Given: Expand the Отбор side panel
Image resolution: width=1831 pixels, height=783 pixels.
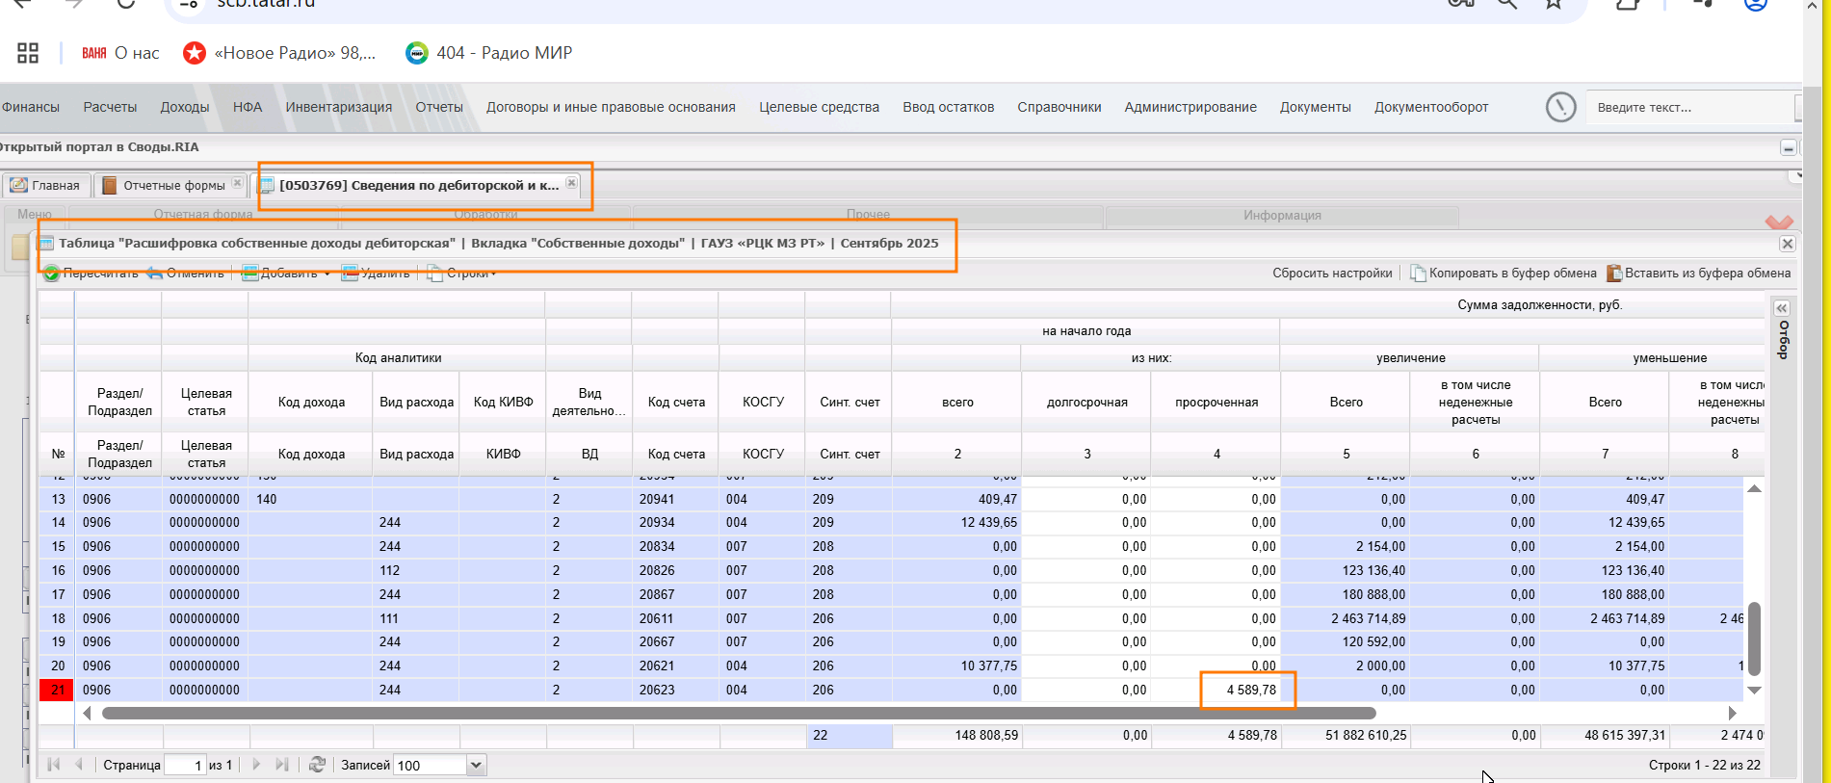Looking at the screenshot, I should tap(1782, 308).
